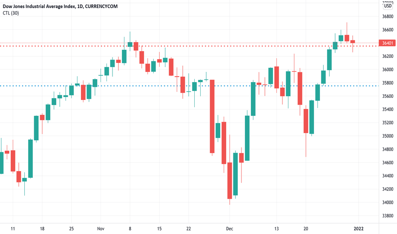Click the red candle with lowest wick near 34000

[230, 181]
